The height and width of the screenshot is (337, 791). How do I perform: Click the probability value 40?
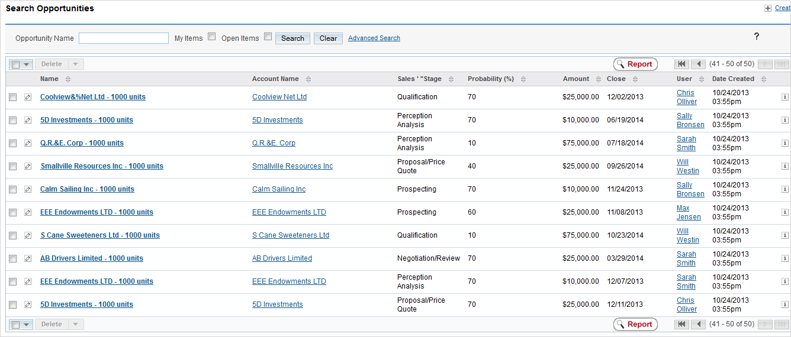click(x=472, y=166)
